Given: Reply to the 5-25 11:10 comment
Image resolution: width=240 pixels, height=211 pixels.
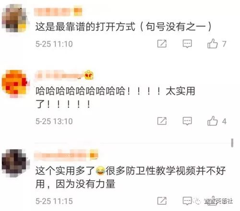Looking at the screenshot, I should 187,44.
